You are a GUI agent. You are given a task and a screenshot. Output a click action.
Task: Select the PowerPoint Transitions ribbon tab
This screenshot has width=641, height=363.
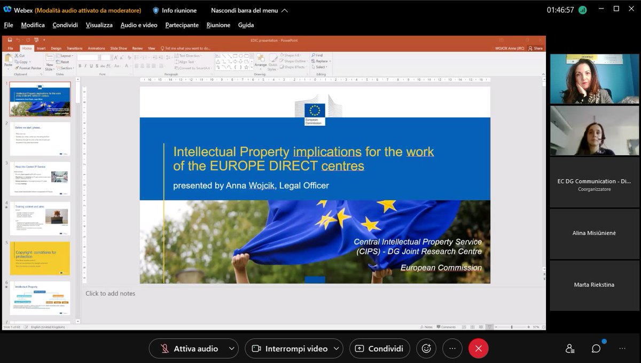click(x=75, y=48)
